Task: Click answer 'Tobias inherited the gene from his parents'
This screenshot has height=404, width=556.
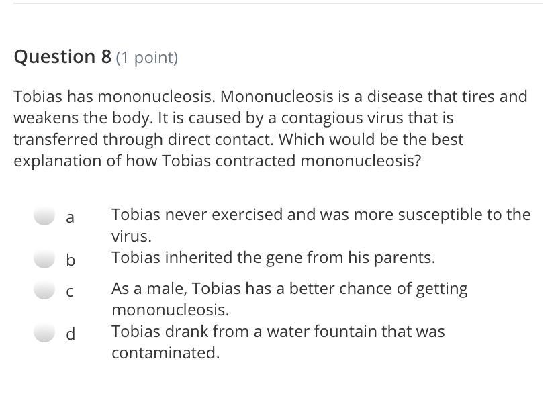Action: pyautogui.click(x=273, y=258)
